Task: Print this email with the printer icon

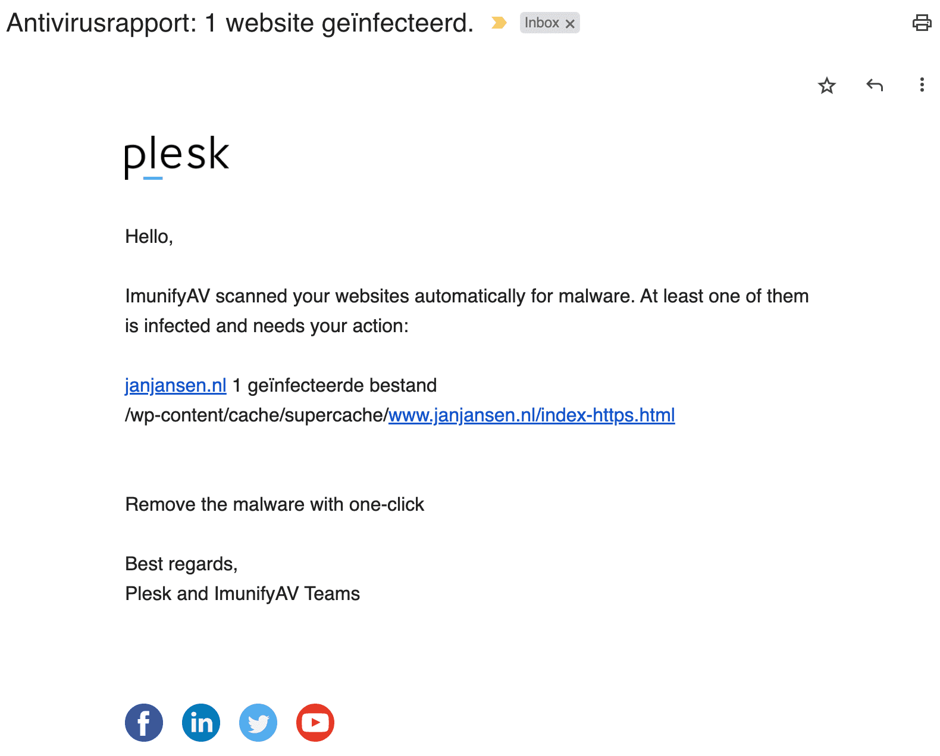Action: (922, 23)
